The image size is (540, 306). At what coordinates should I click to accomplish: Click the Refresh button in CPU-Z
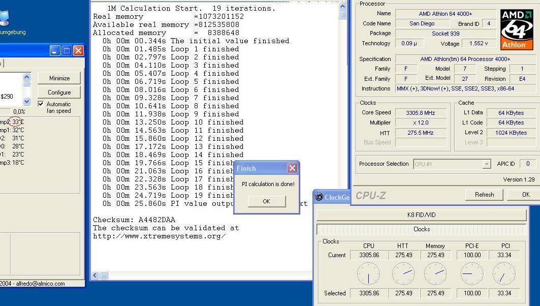tap(484, 195)
